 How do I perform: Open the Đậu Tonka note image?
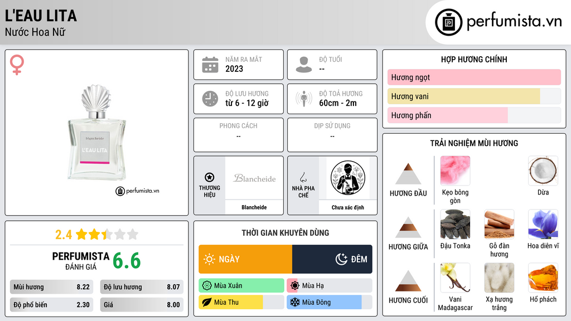455,224
